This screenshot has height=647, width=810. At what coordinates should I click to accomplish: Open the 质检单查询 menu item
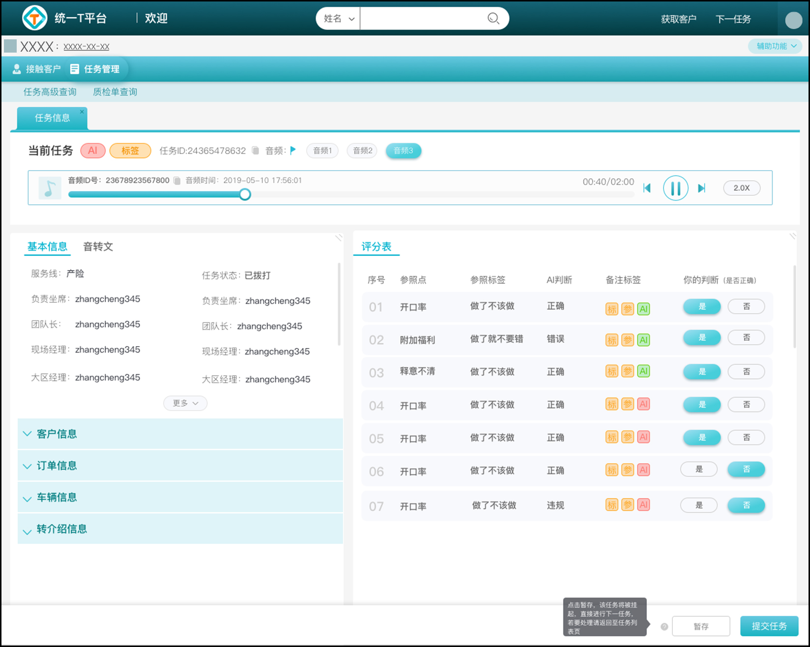tap(115, 92)
